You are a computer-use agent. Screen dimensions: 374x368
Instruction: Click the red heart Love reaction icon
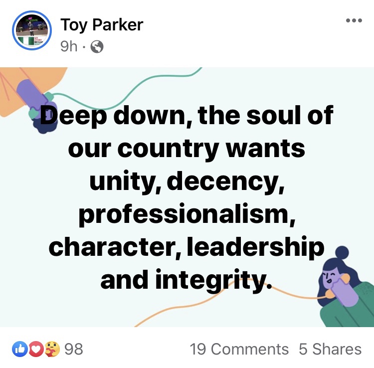click(x=36, y=349)
